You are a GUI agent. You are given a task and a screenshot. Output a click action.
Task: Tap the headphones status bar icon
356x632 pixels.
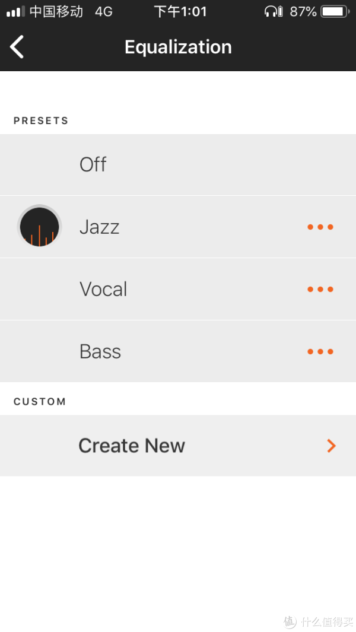274,11
